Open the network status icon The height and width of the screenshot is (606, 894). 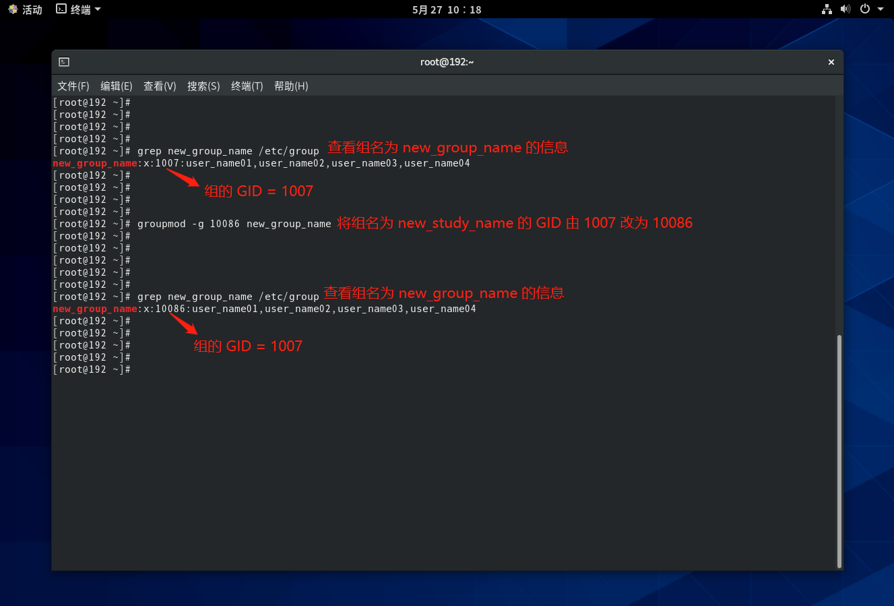click(x=827, y=9)
